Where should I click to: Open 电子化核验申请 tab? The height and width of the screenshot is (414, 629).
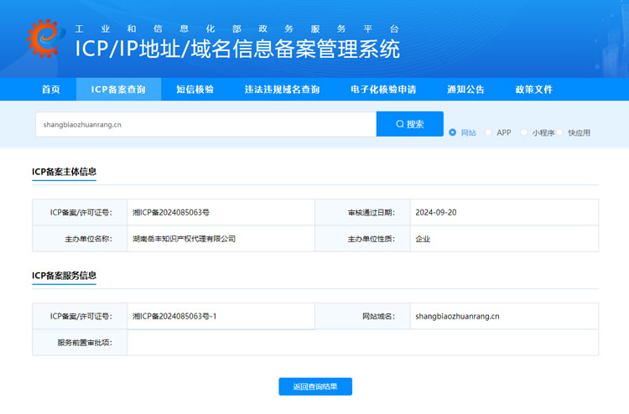383,90
